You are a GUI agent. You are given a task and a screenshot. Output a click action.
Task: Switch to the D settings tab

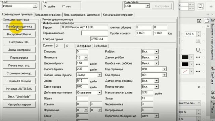(70, 46)
